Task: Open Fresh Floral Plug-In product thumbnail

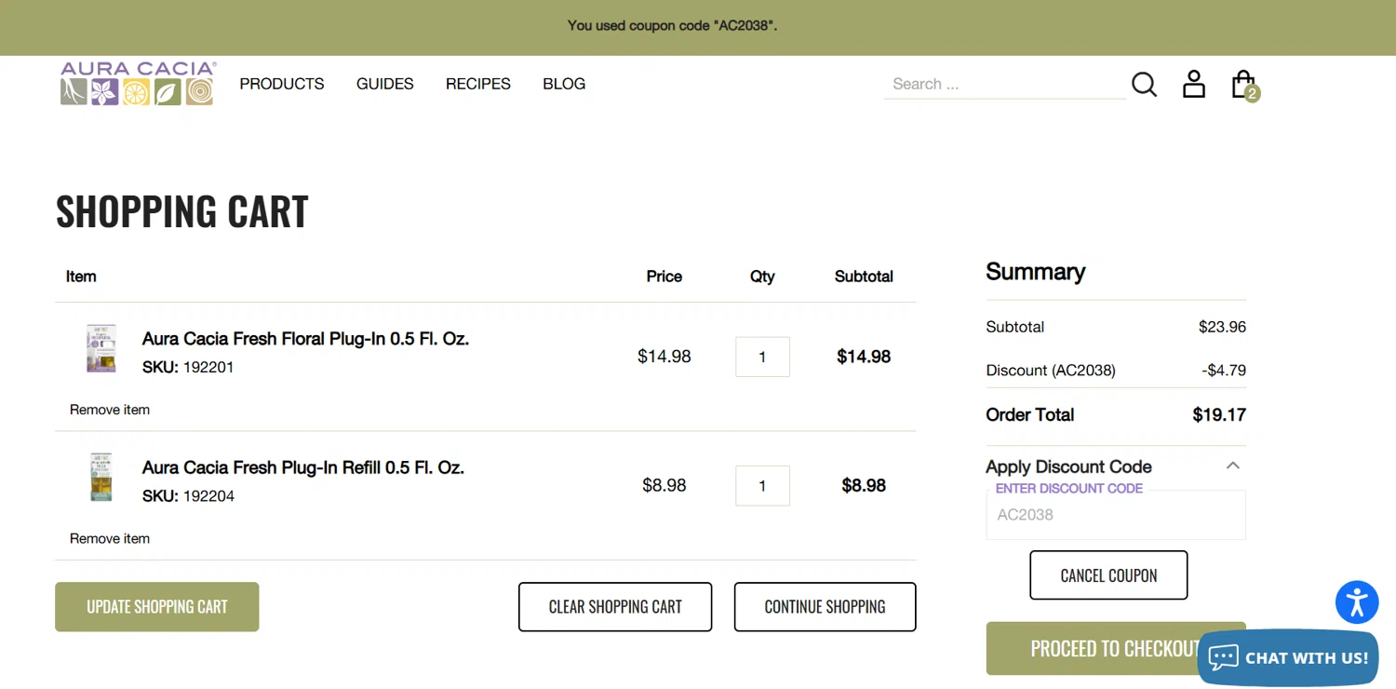Action: coord(101,349)
